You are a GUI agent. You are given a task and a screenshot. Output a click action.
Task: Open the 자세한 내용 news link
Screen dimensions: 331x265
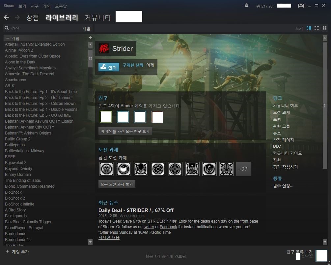pyautogui.click(x=109, y=238)
